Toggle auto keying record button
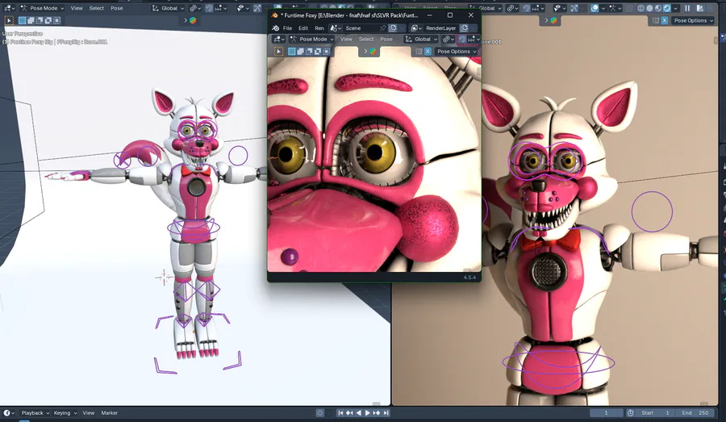 pyautogui.click(x=320, y=413)
